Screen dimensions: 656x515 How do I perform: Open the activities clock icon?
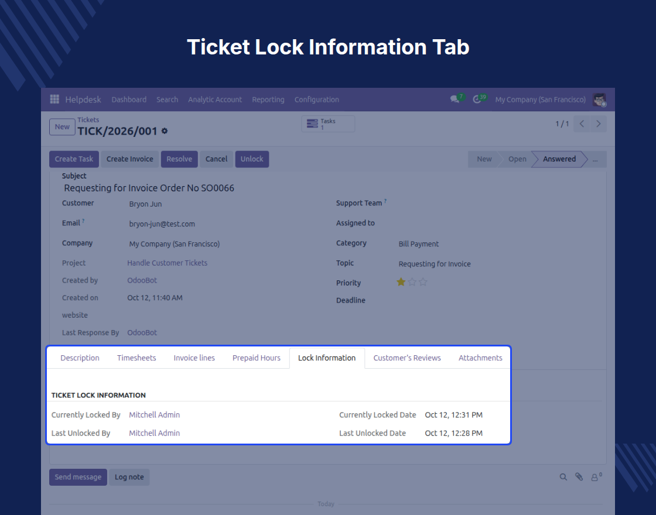click(477, 99)
